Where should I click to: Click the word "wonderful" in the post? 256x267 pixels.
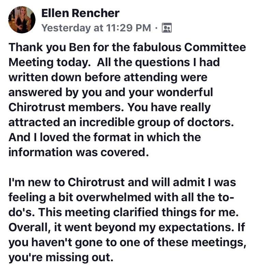coord(185,92)
